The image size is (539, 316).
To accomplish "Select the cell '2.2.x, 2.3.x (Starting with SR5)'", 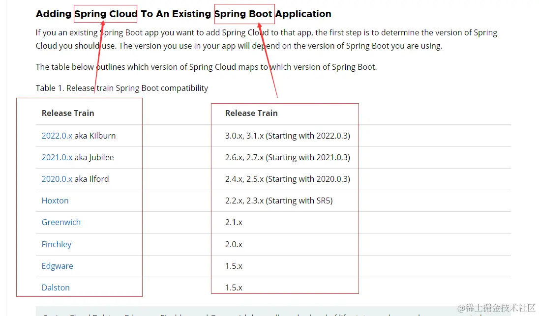I will click(279, 201).
